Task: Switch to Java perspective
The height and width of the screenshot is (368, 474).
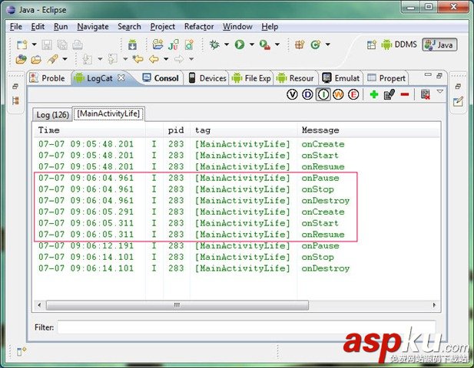Action: coord(439,44)
